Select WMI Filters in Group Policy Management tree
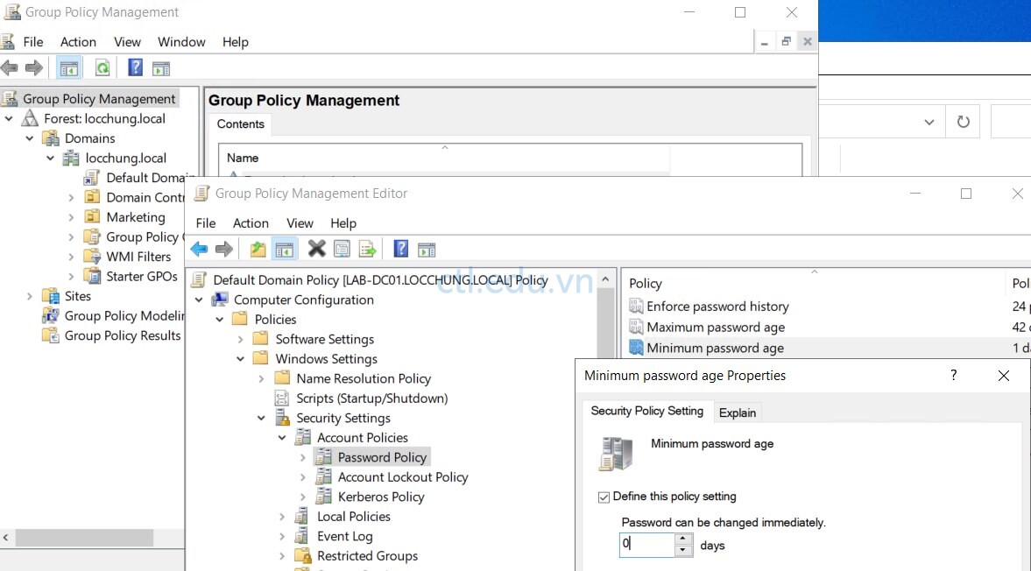 [x=138, y=257]
